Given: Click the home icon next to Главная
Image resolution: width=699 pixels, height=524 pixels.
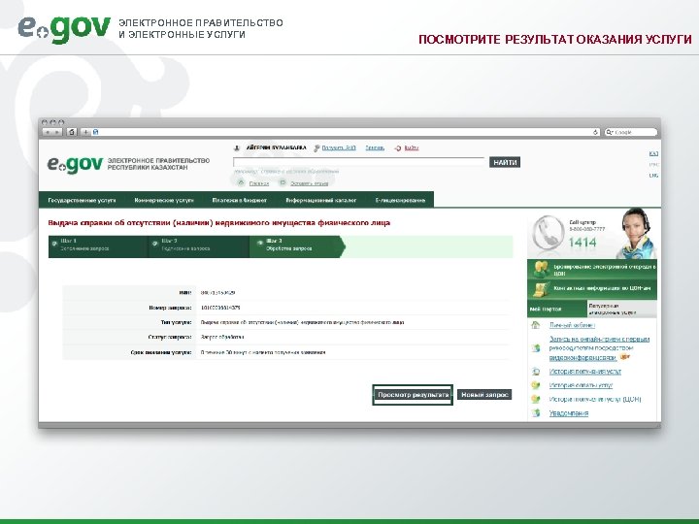Looking at the screenshot, I should [241, 182].
